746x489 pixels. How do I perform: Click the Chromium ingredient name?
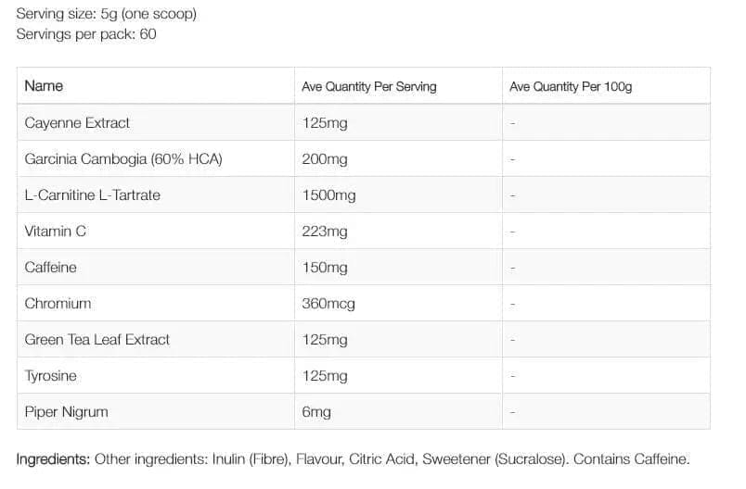coord(58,304)
